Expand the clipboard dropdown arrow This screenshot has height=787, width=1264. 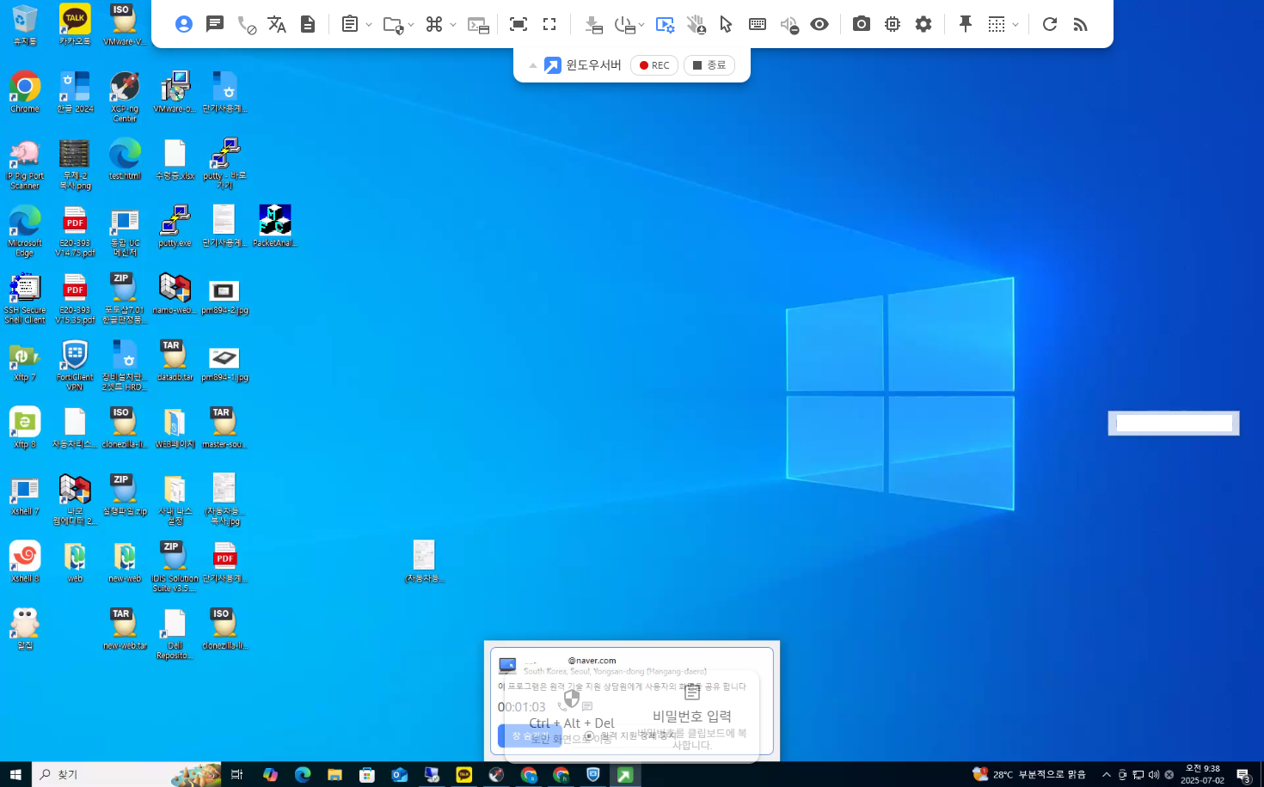point(369,25)
